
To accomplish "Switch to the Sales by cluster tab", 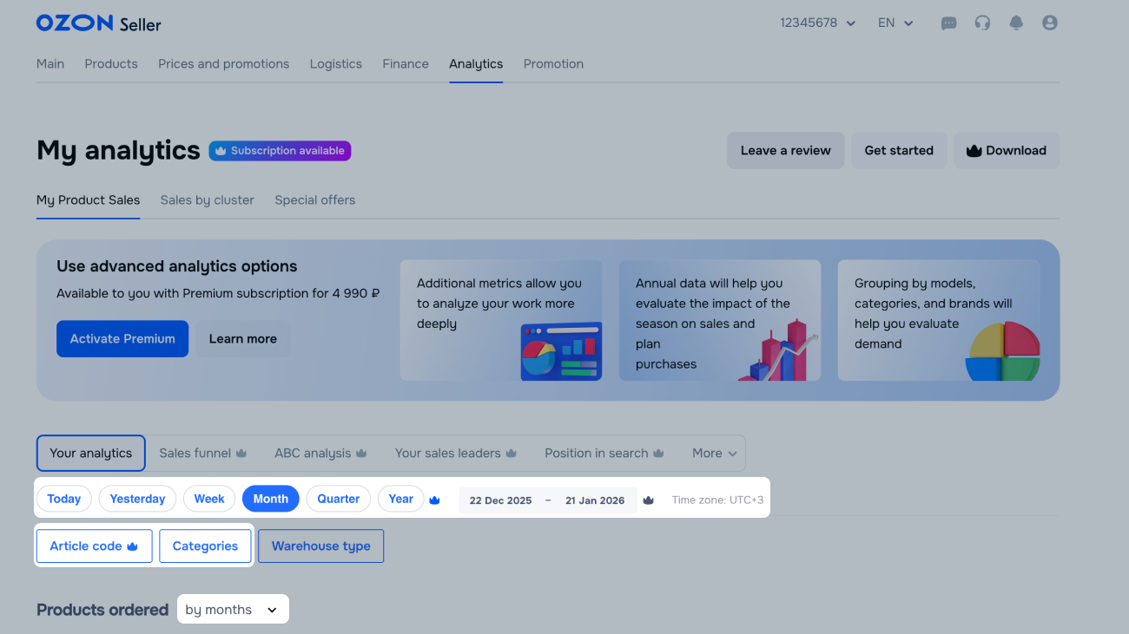I will pos(207,200).
